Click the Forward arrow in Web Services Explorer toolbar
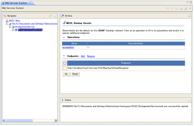The width and height of the screenshot is (194, 126). tap(172, 8)
